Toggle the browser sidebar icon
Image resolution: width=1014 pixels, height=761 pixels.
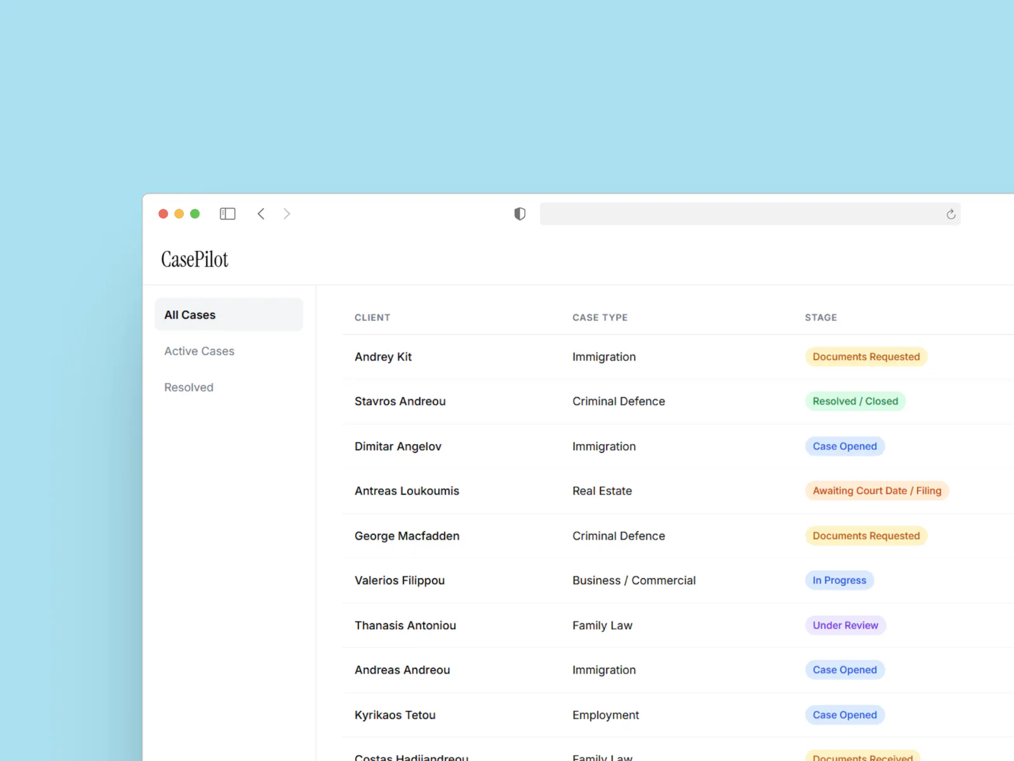pyautogui.click(x=228, y=214)
